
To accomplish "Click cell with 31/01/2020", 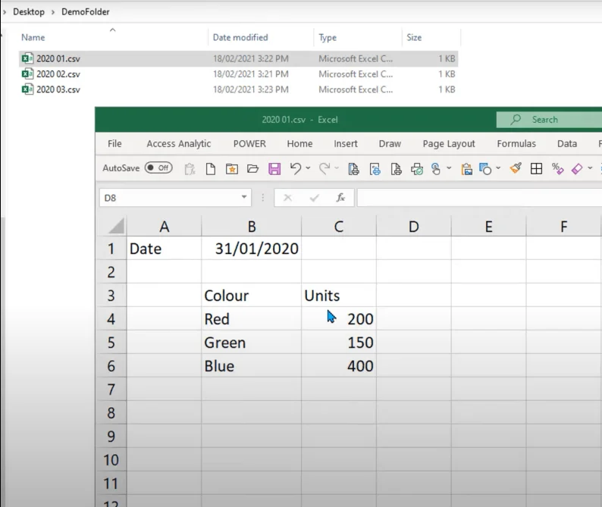I will 252,249.
